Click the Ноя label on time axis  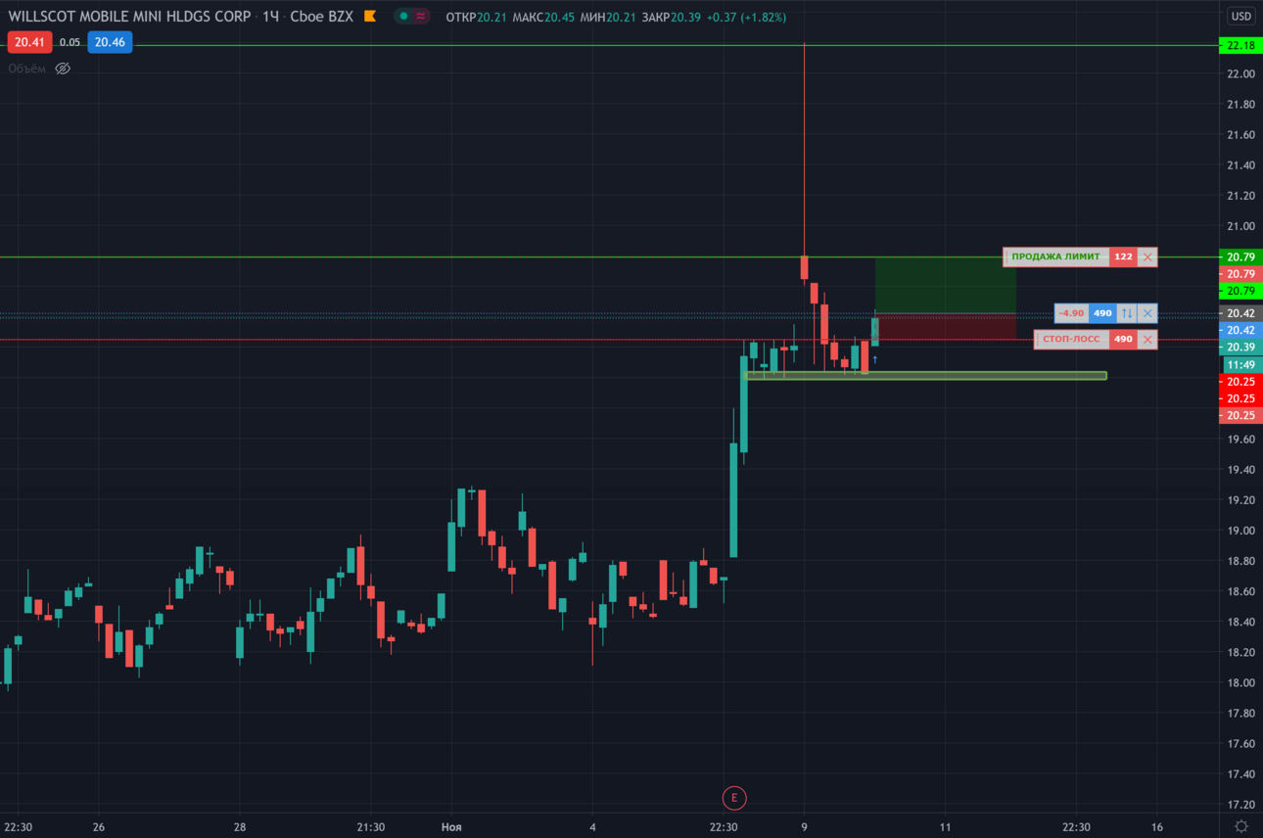pyautogui.click(x=451, y=827)
